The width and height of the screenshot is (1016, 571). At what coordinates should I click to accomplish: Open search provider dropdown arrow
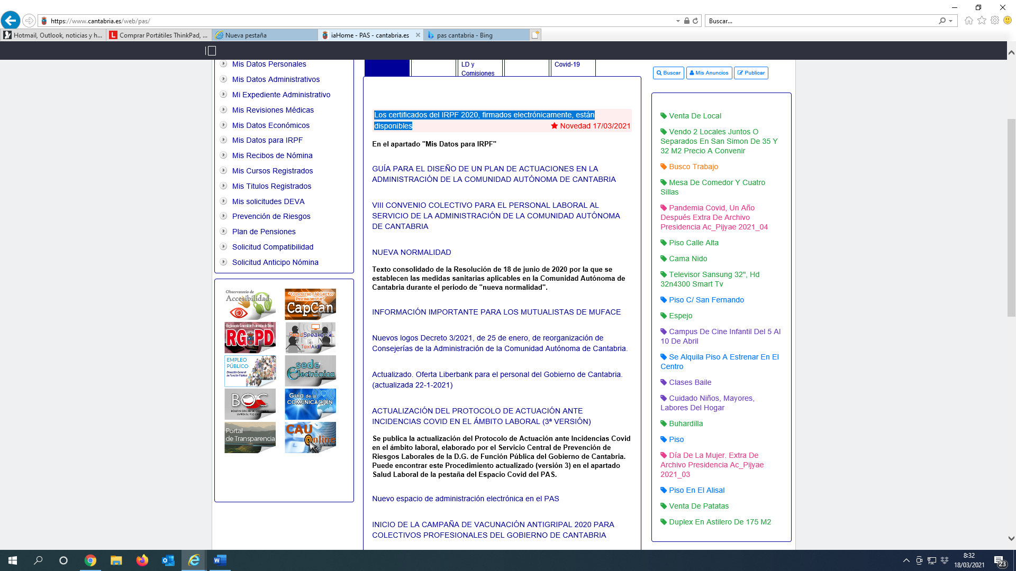pos(950,21)
